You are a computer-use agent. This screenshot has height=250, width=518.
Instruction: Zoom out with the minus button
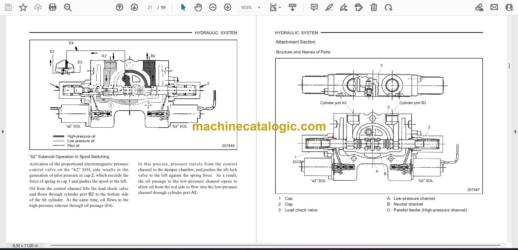pyautogui.click(x=213, y=7)
